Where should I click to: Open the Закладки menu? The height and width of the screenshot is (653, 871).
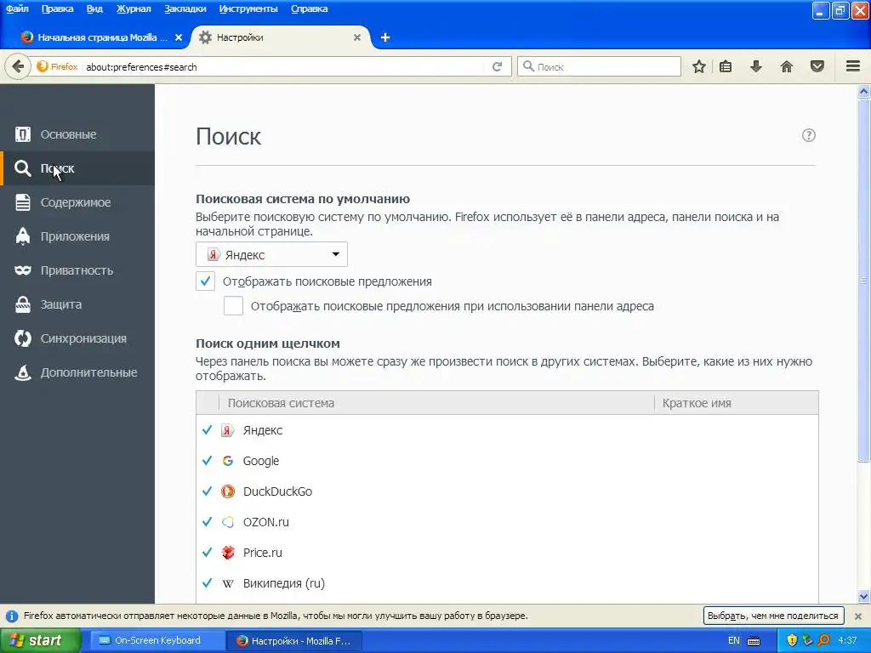point(185,9)
